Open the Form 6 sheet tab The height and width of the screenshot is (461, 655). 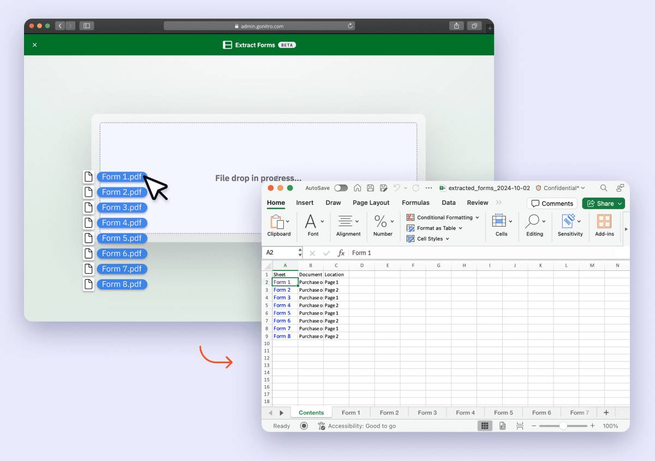[x=541, y=413]
